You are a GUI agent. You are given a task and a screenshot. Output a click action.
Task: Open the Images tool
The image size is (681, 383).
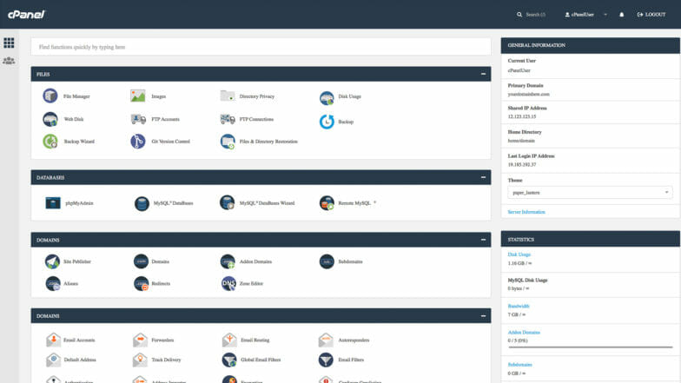(137, 96)
